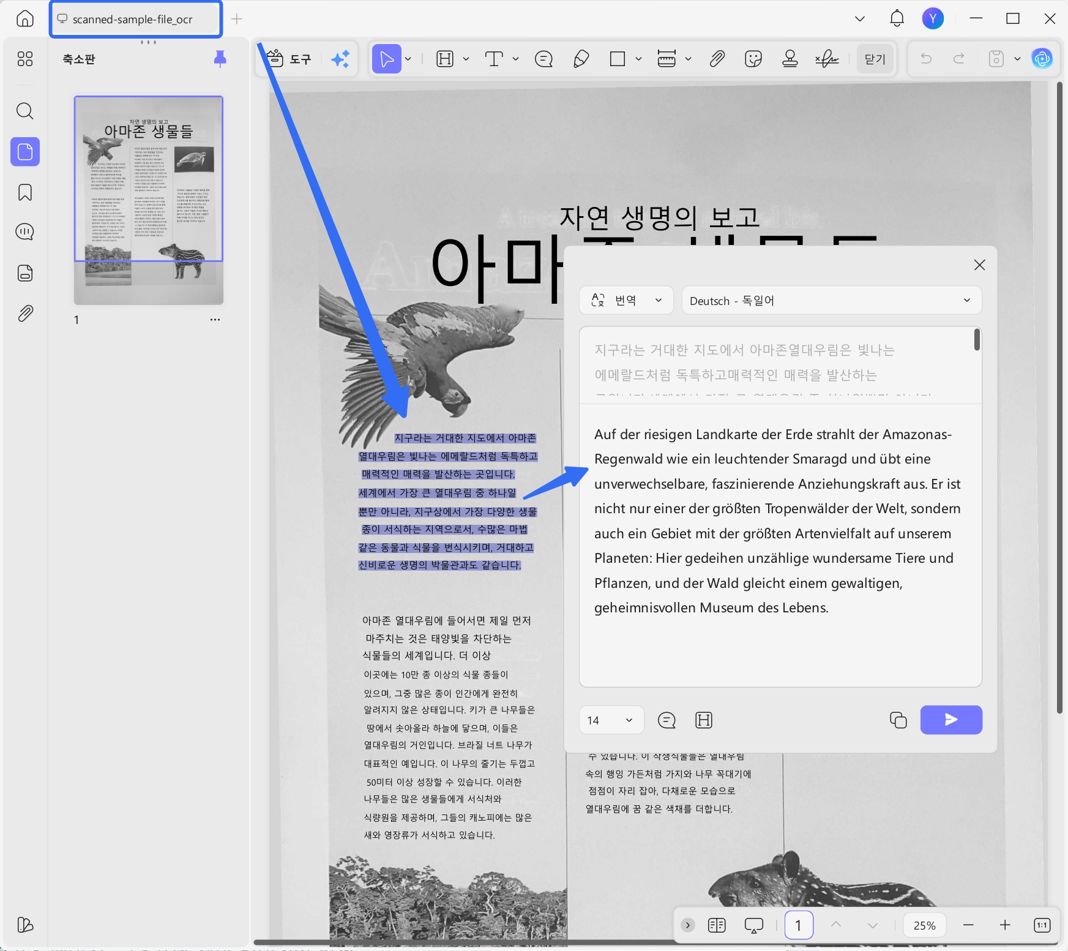Screen dimensions: 1068x951
Task: Select page 1 thumbnail
Action: coord(149,200)
